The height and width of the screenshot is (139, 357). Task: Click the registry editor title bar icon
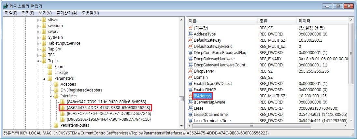pyautogui.click(x=6, y=6)
